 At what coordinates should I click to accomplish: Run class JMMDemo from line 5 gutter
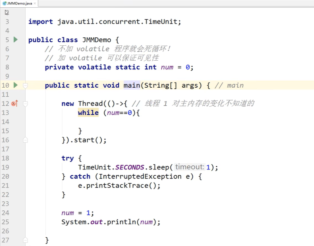pos(16,39)
